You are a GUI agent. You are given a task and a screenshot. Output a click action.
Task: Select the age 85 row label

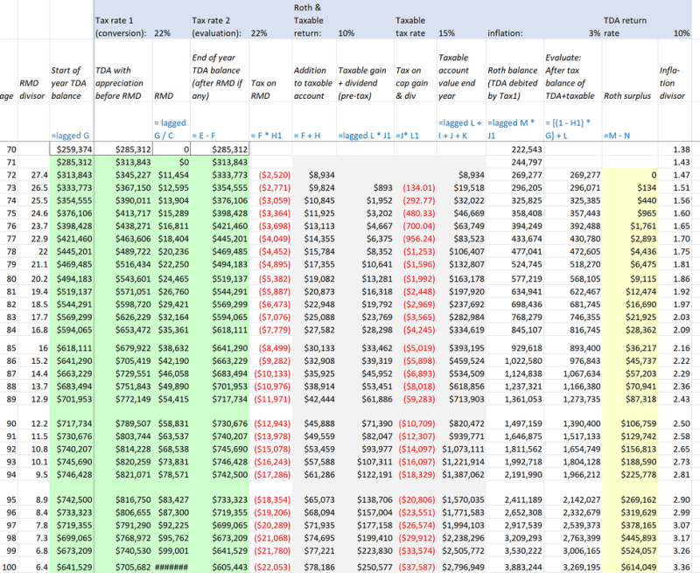11,348
